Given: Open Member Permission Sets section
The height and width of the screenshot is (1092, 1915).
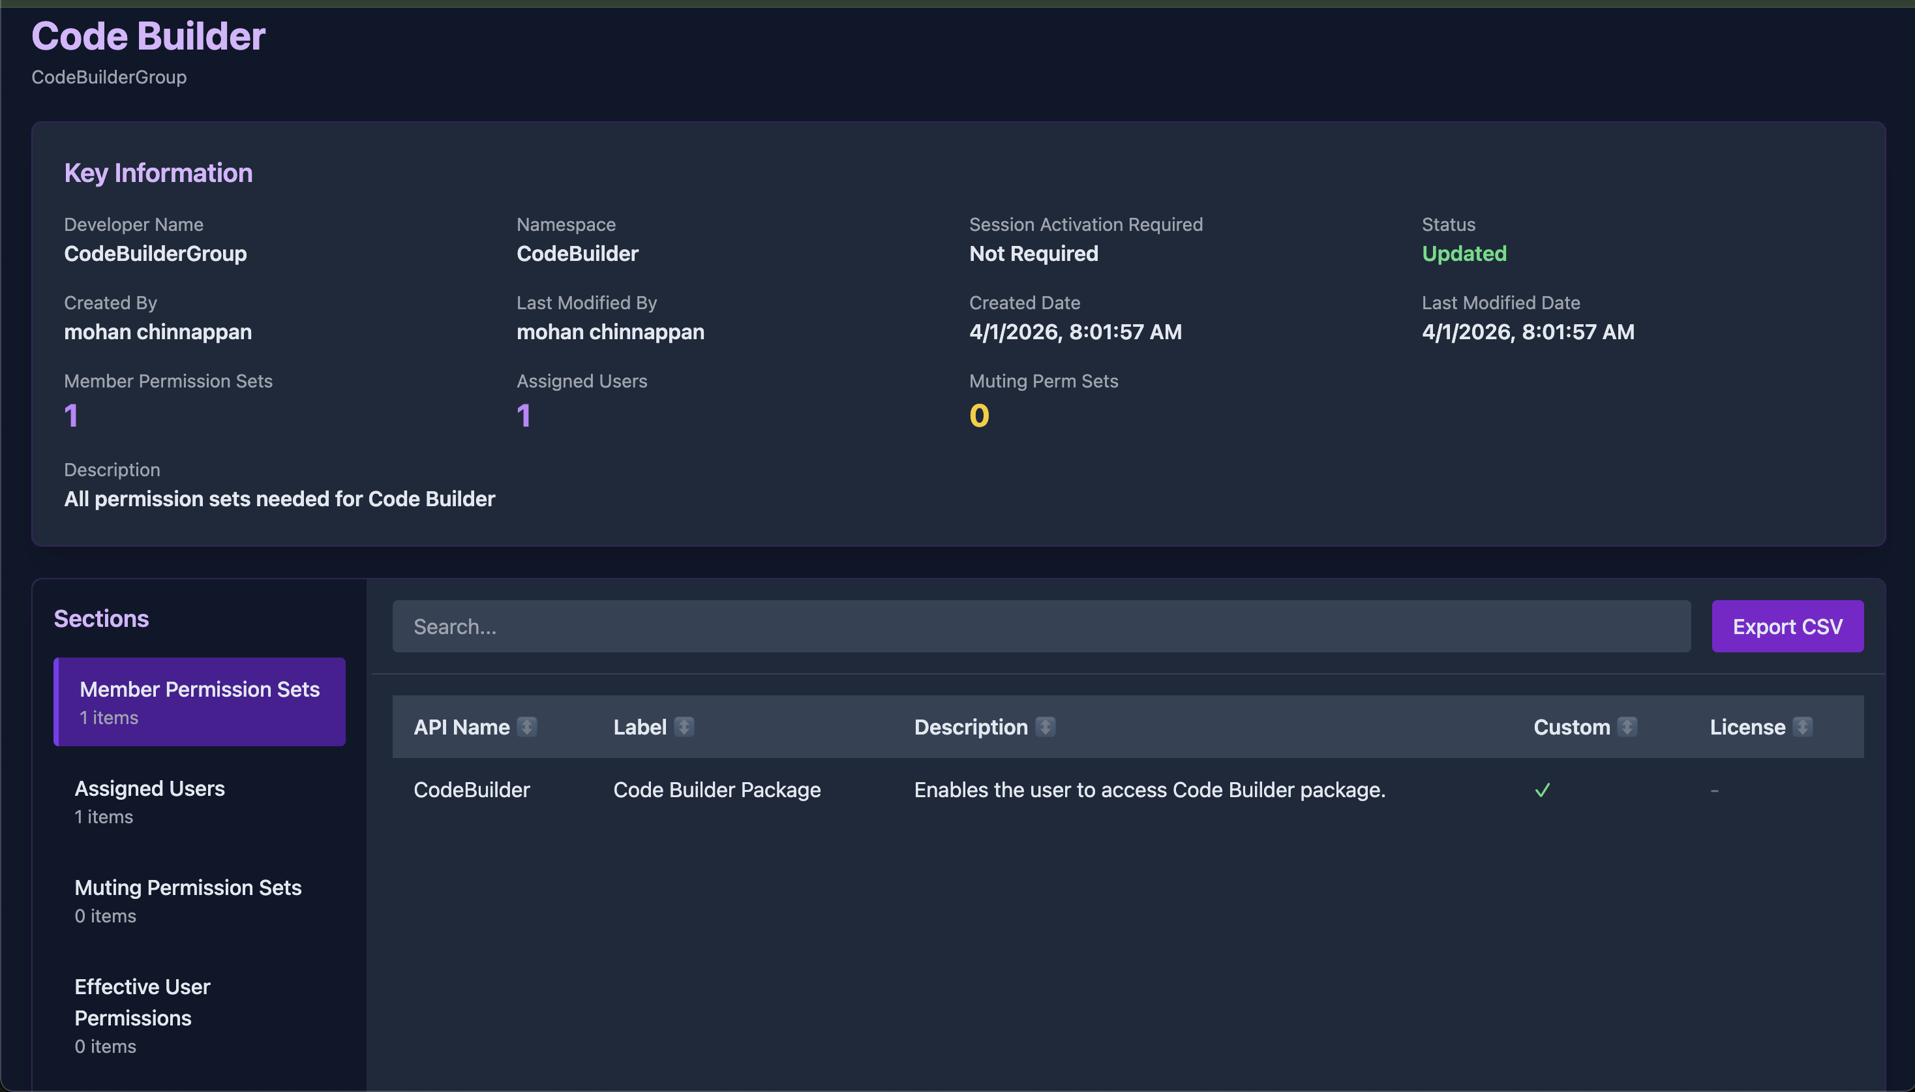Looking at the screenshot, I should (x=200, y=702).
